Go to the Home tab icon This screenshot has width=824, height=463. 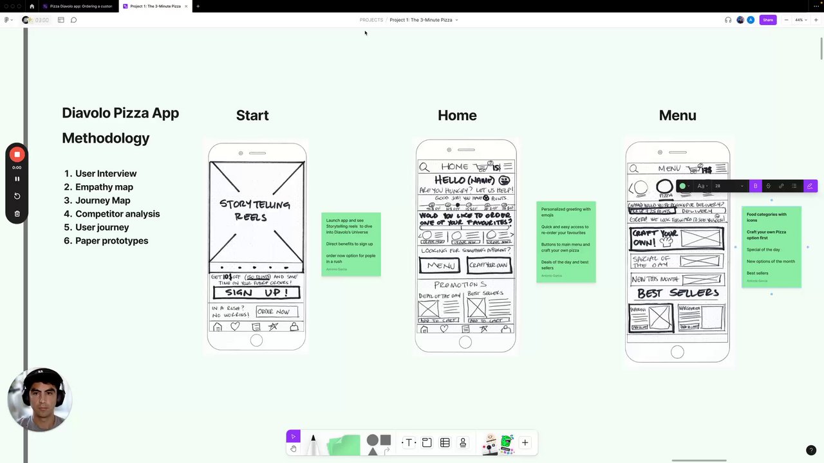click(32, 6)
